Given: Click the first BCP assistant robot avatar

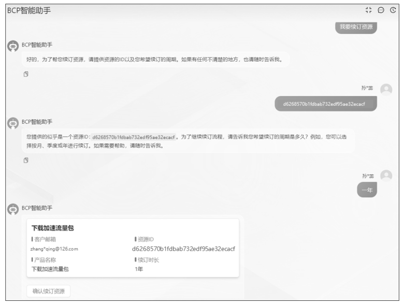Looking at the screenshot, I should [x=13, y=46].
